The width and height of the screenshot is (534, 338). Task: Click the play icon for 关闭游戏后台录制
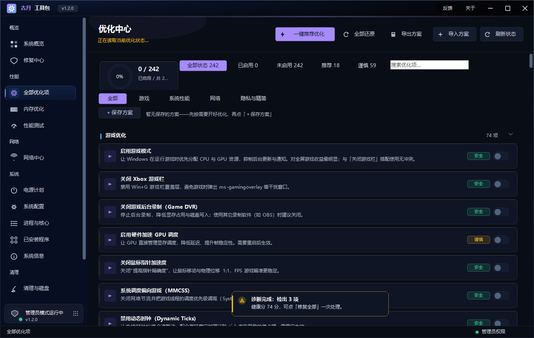coord(110,212)
